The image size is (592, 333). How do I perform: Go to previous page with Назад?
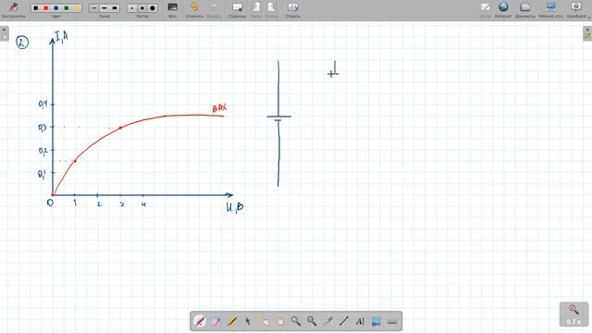[x=256, y=6]
